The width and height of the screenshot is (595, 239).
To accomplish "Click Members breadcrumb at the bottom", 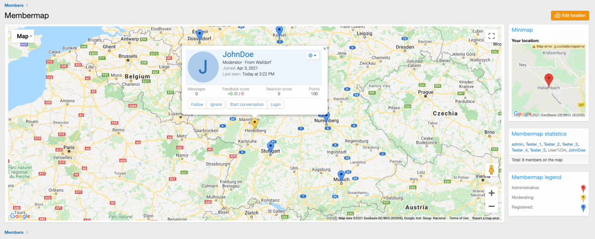I will [14, 232].
